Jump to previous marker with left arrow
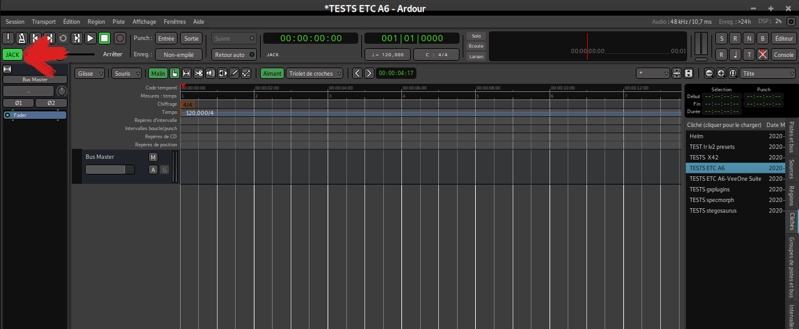Image resolution: width=799 pixels, height=329 pixels. (x=357, y=73)
